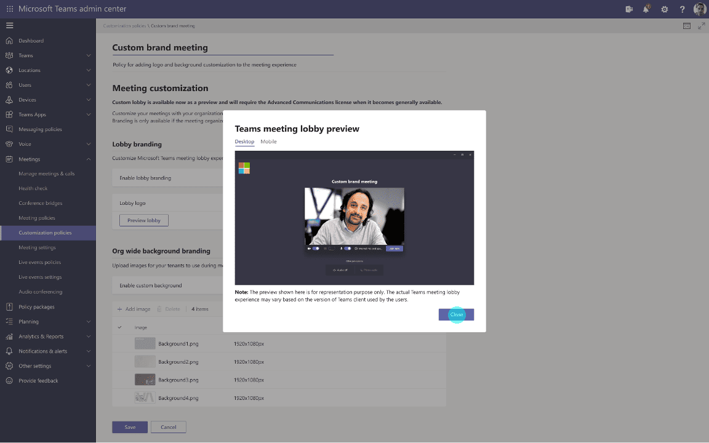Viewport: 709px width, 443px height.
Task: Expand the Analytics & Reports section
Action: coord(89,337)
